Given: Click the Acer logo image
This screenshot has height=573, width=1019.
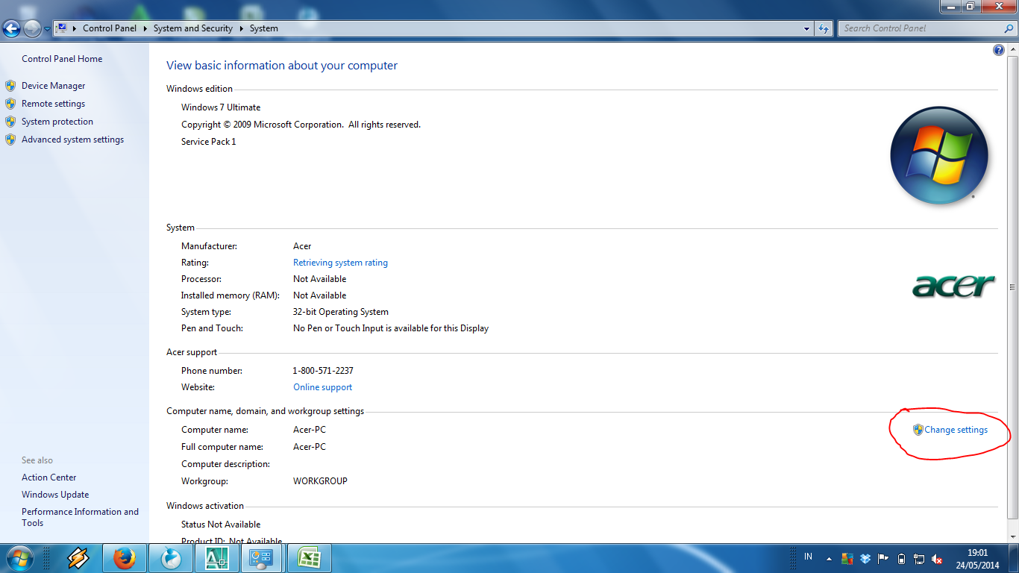Looking at the screenshot, I should (954, 286).
